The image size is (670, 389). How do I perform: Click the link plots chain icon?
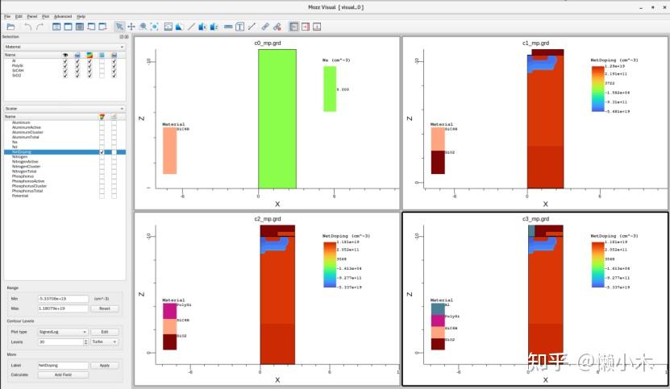[x=265, y=27]
